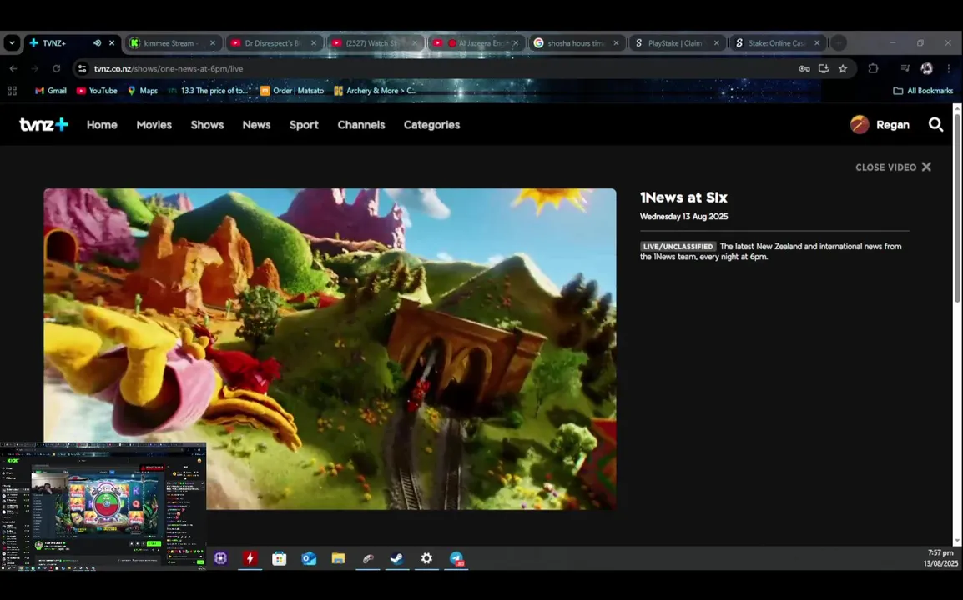Click the date Wednesday 13 Aug 2025
The height and width of the screenshot is (600, 963).
click(683, 217)
